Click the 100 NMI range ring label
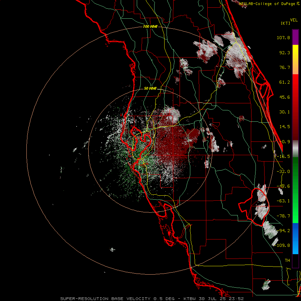 point(150,26)
